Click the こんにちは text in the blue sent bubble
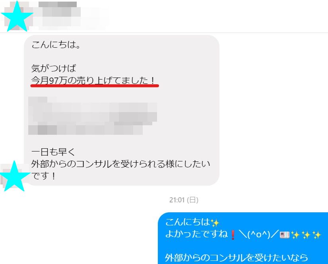 coord(188,222)
